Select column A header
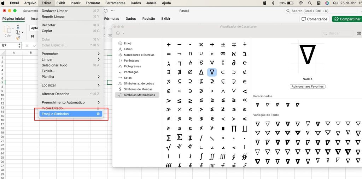362x179 pixels. (14, 53)
